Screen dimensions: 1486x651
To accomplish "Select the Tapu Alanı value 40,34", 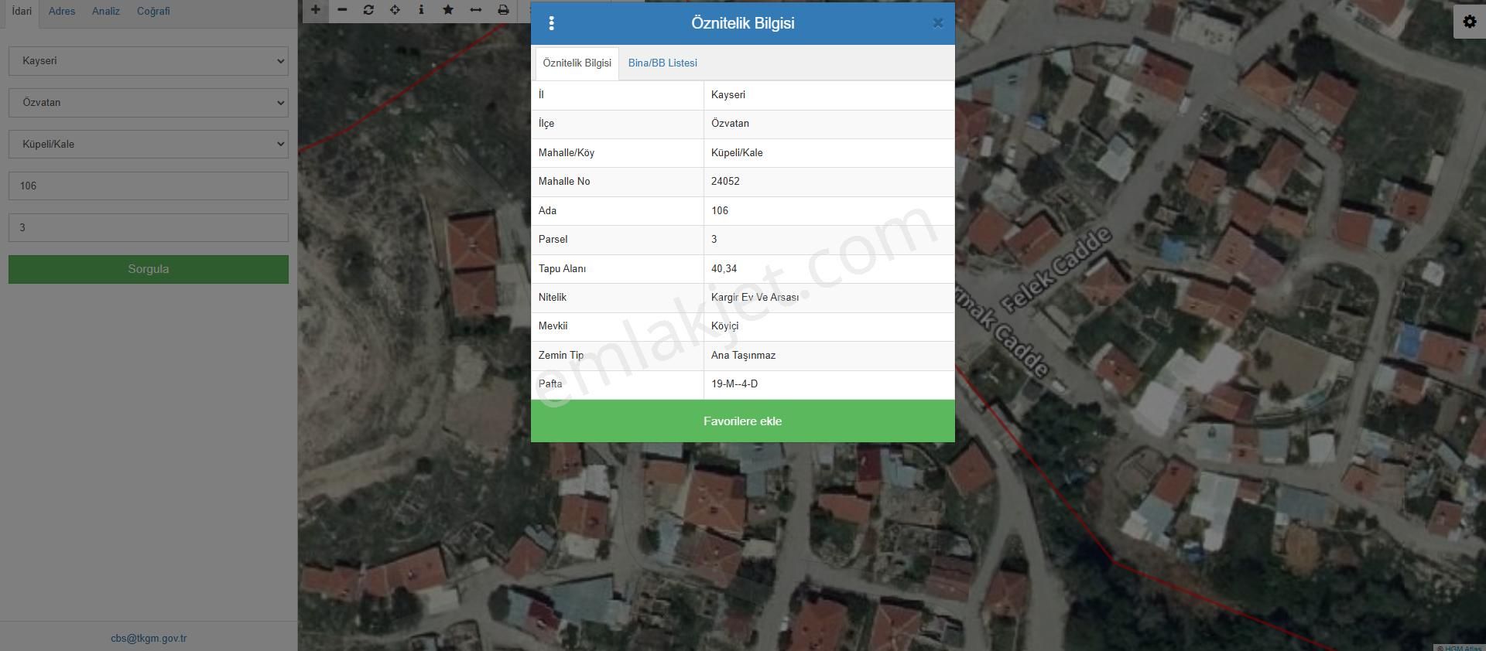I will coord(724,269).
